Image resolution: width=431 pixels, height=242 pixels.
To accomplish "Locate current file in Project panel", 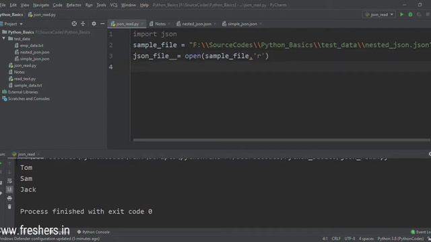I will (x=74, y=24).
